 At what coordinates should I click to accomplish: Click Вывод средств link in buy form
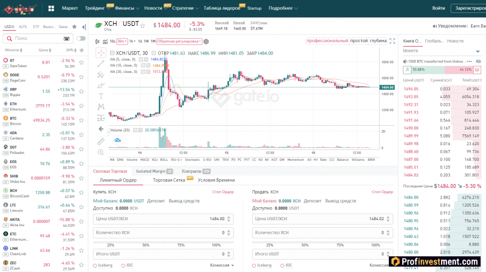point(184,201)
